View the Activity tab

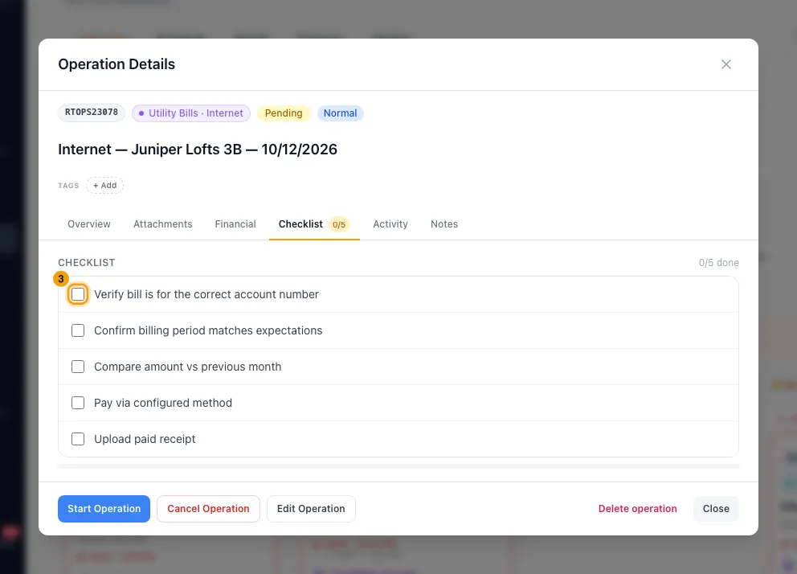point(390,224)
